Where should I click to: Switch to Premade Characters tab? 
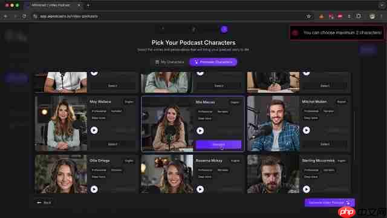click(213, 62)
